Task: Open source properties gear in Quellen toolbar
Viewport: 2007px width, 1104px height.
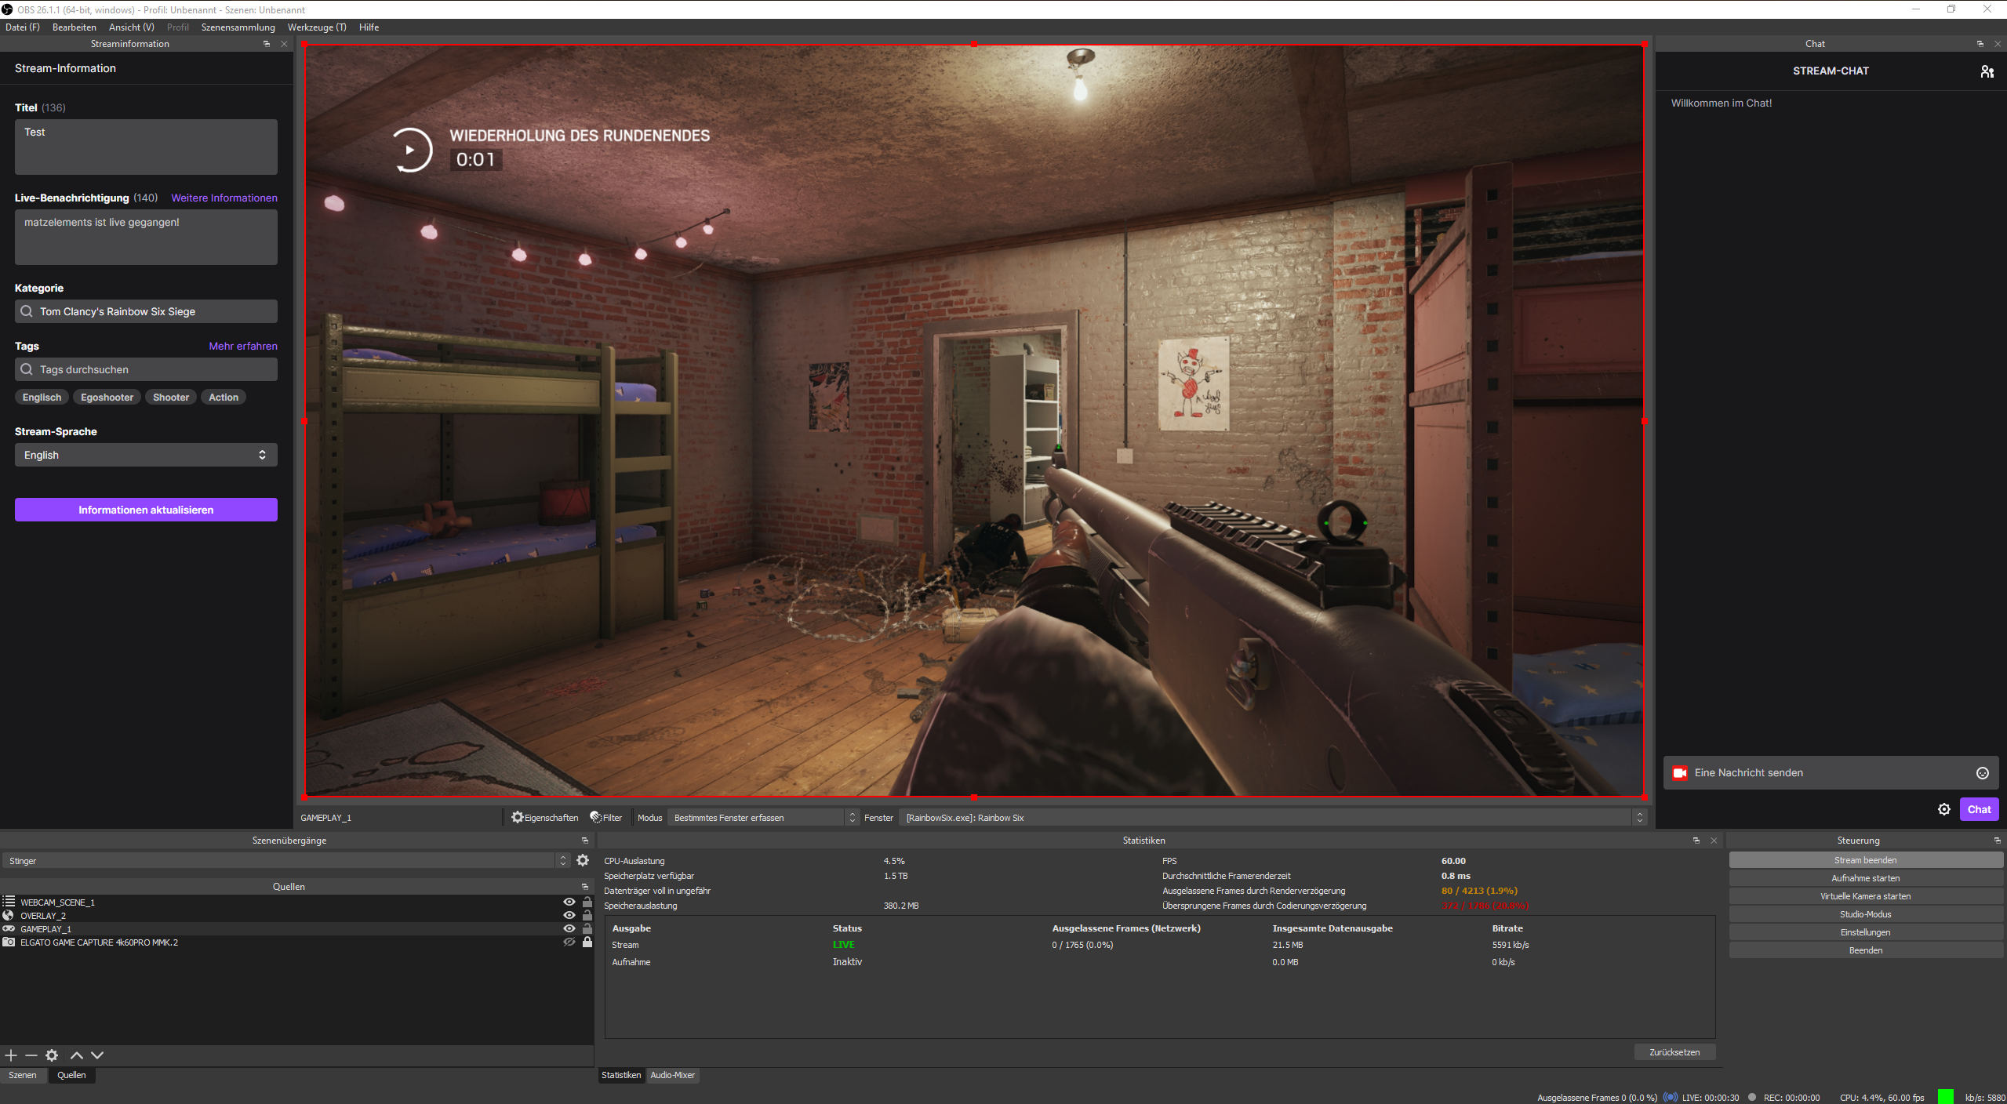Action: pos(52,1055)
